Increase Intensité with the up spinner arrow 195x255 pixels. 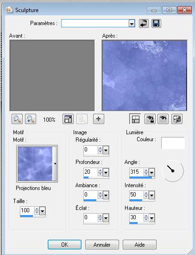point(146,193)
